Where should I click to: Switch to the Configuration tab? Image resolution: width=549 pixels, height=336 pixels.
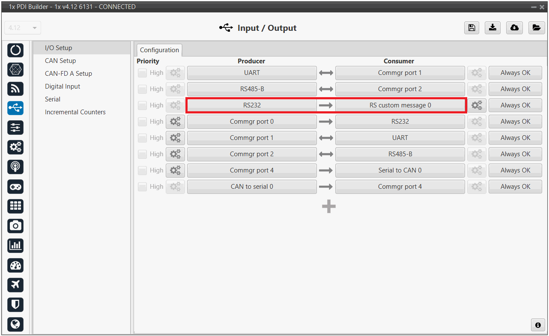[159, 50]
